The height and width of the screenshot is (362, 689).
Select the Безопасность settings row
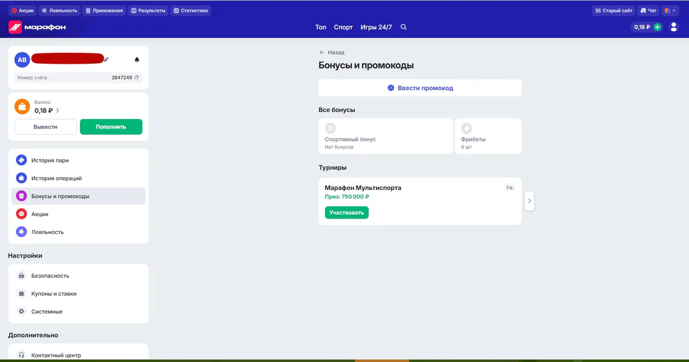(x=79, y=276)
